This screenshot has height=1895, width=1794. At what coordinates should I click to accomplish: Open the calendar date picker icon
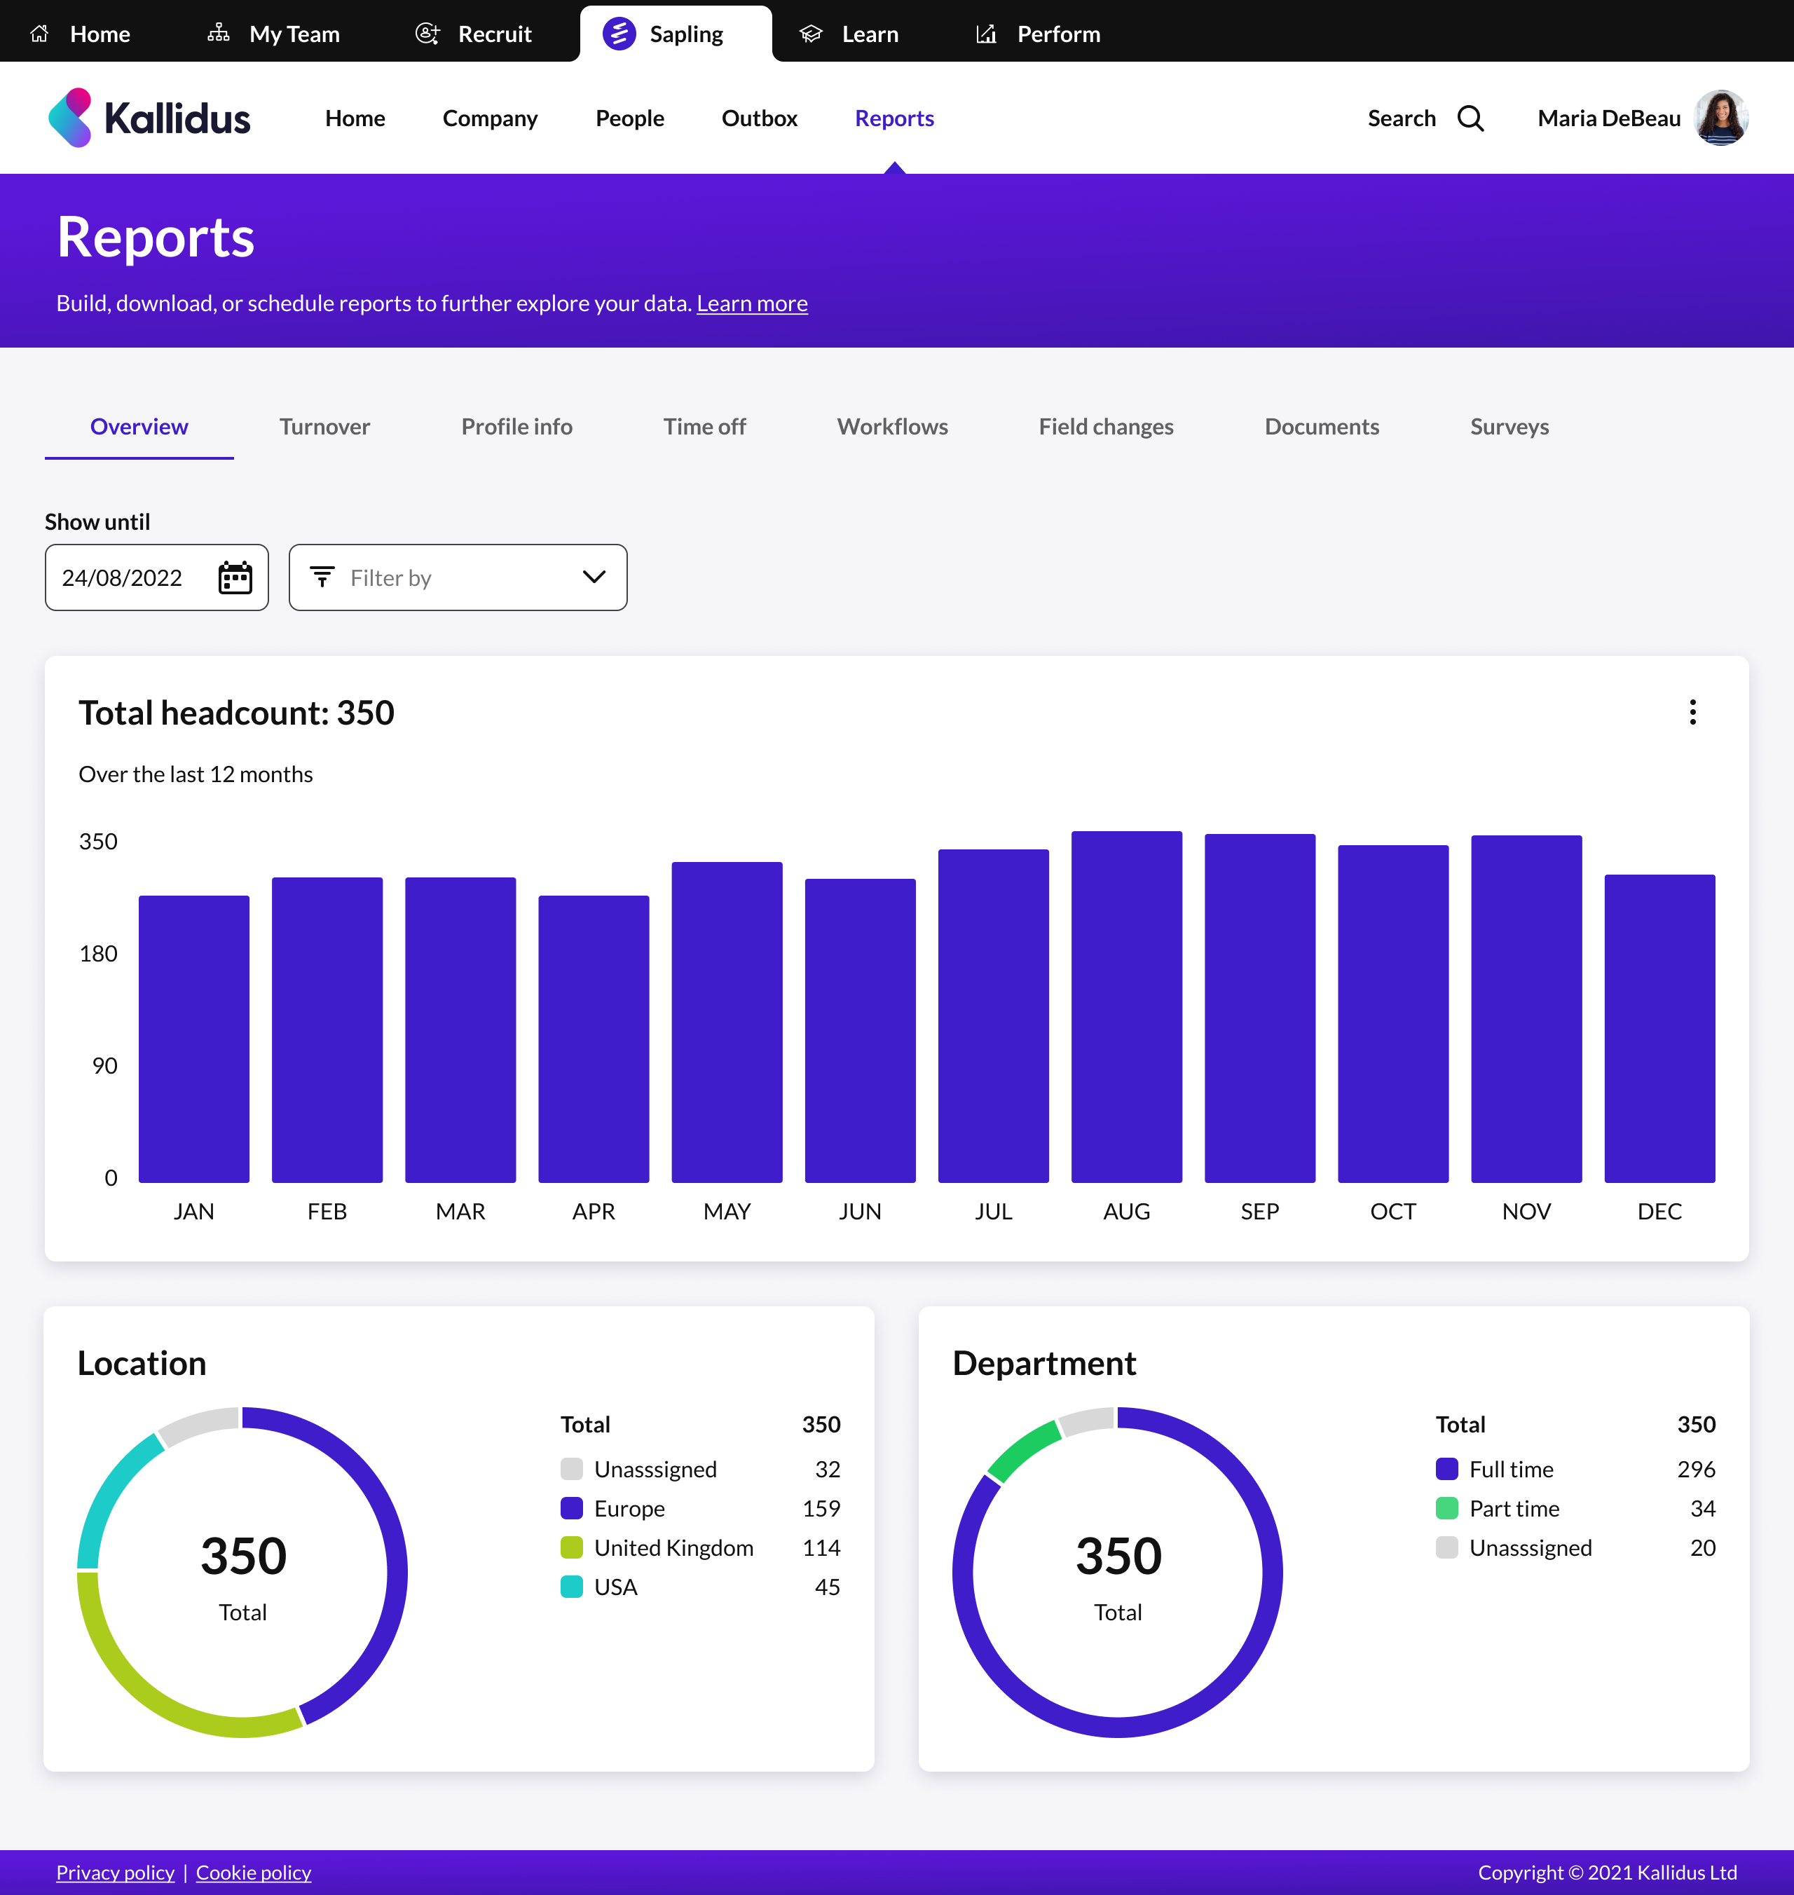(235, 577)
